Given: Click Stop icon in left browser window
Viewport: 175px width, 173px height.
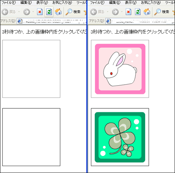Looking at the screenshot, I should point(40,12).
